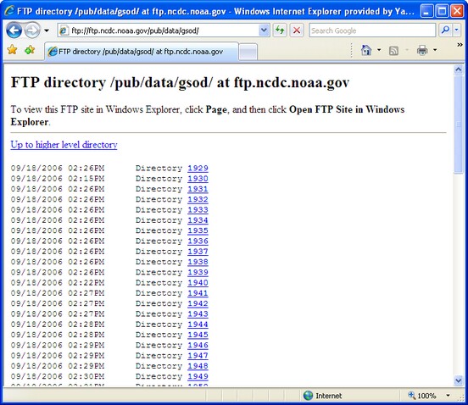Open the 1947 directory link

pyautogui.click(x=198, y=356)
